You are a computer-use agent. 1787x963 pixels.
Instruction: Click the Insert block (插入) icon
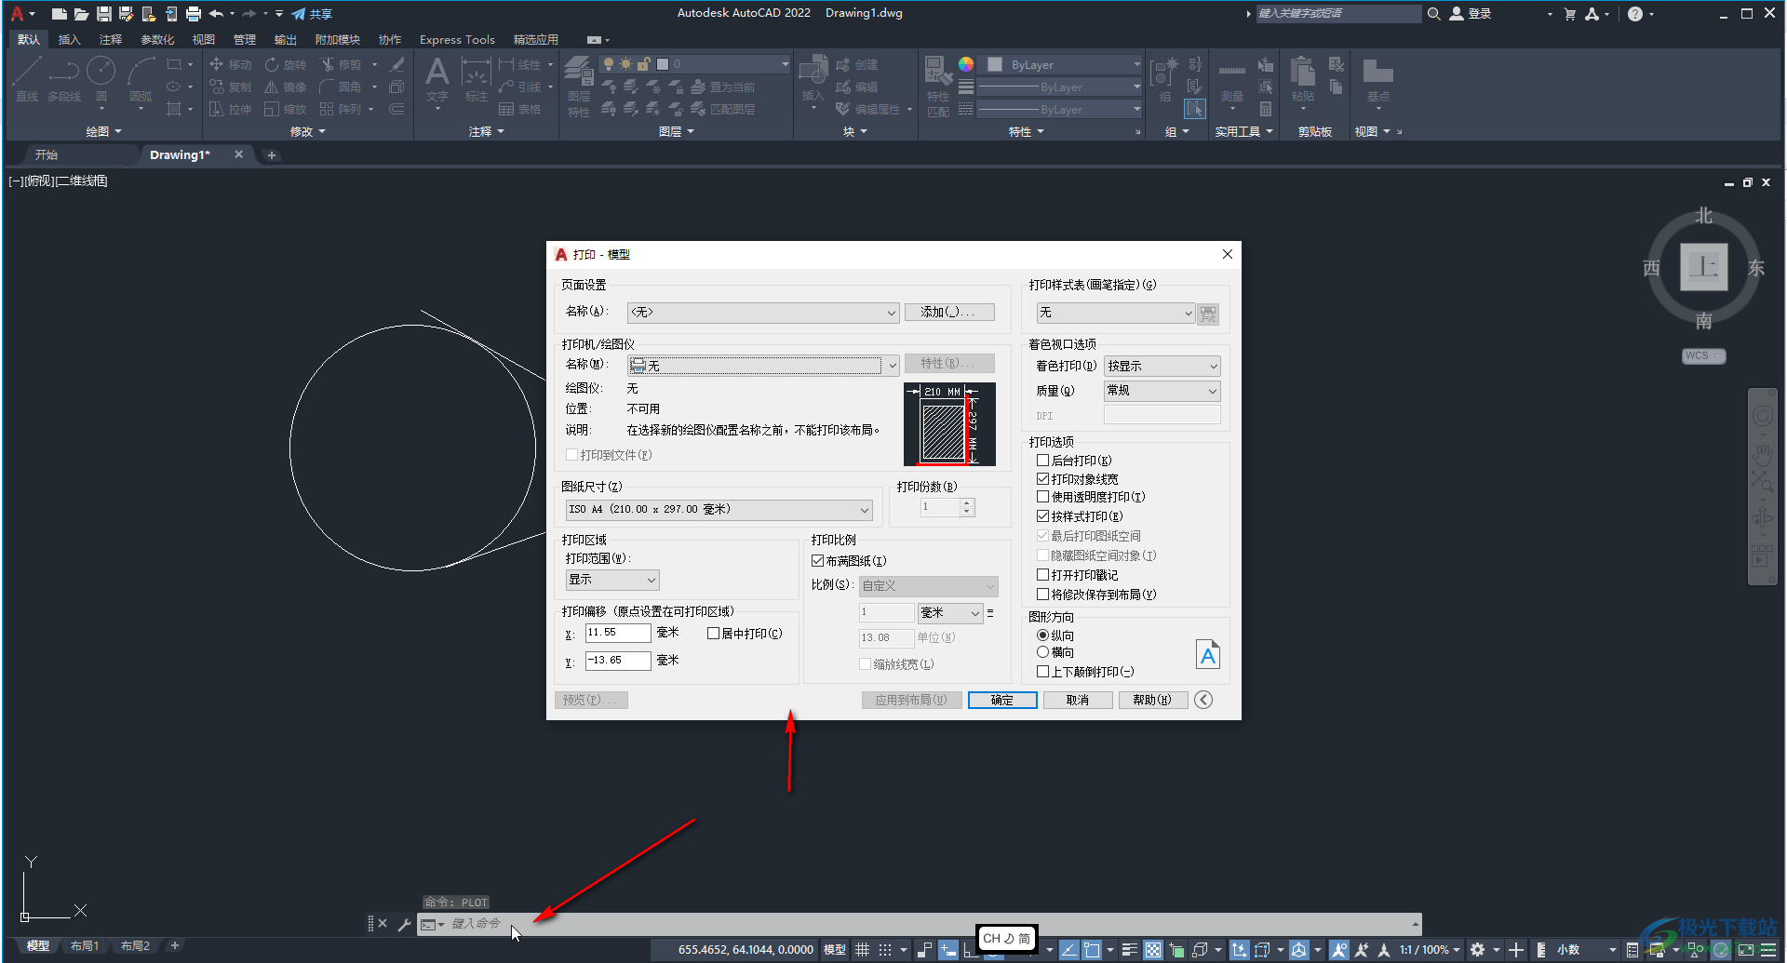tap(813, 79)
